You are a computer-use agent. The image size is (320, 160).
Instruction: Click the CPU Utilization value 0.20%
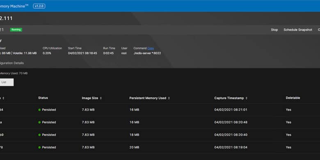(x=47, y=53)
